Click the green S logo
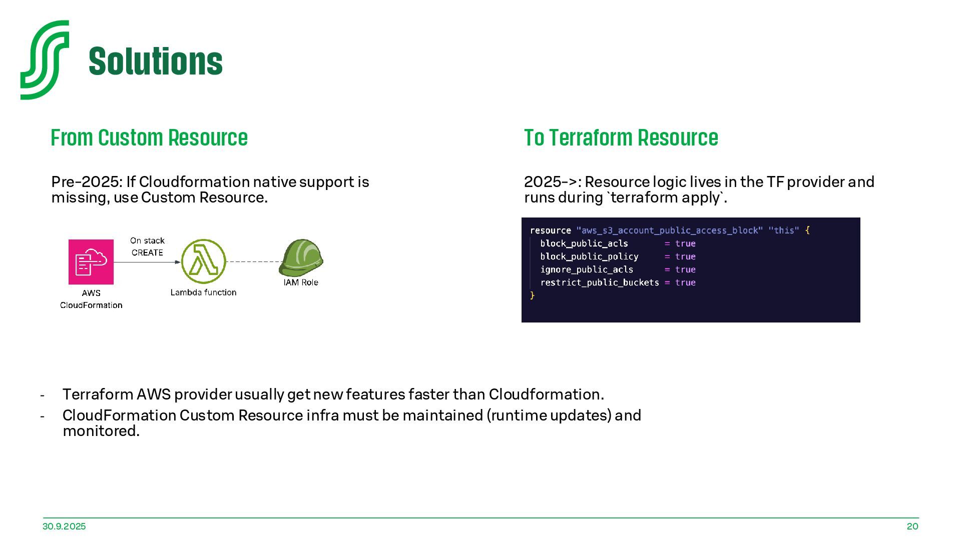The height and width of the screenshot is (540, 961). pyautogui.click(x=44, y=60)
